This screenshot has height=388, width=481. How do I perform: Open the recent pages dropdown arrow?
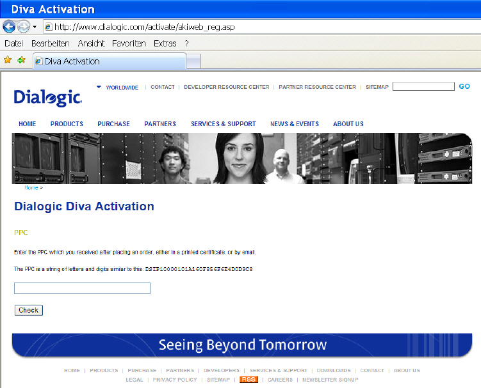click(x=35, y=27)
